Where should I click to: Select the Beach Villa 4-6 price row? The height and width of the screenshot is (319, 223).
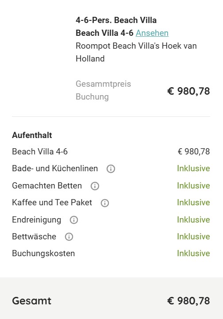point(111,152)
